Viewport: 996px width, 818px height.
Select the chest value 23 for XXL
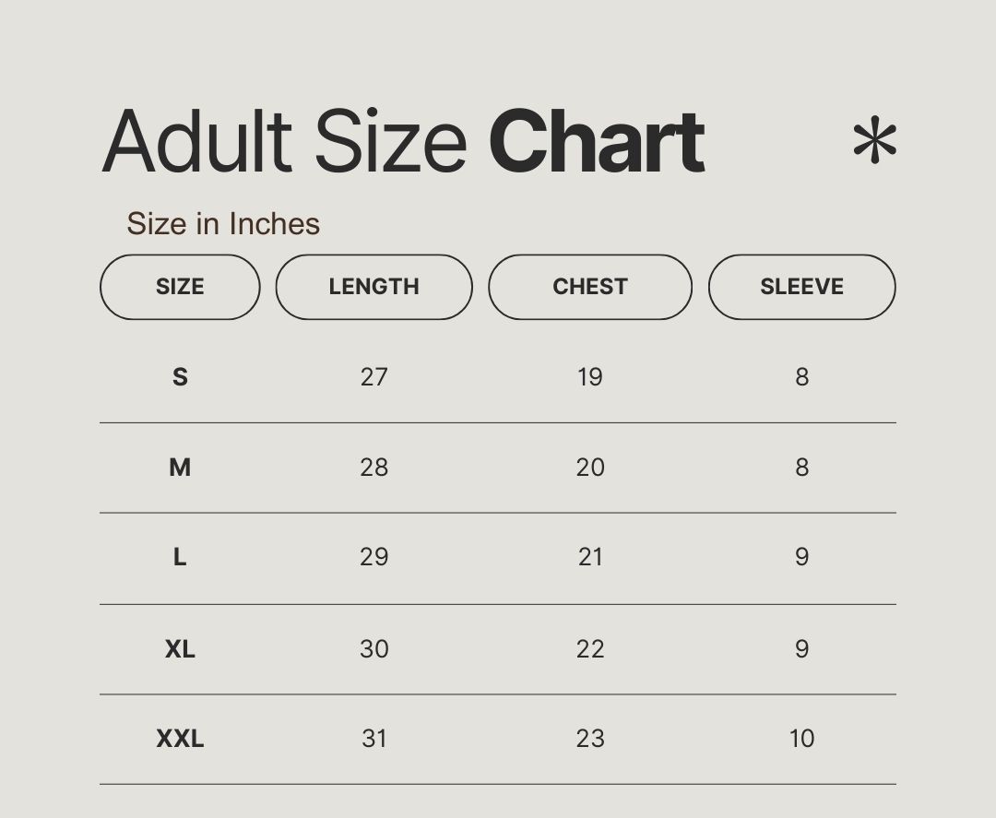590,739
